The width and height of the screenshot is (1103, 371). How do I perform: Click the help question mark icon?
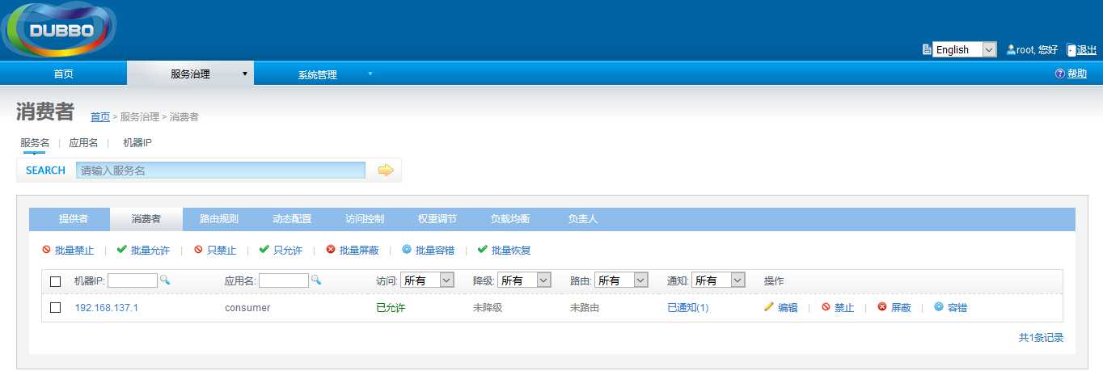click(1059, 74)
